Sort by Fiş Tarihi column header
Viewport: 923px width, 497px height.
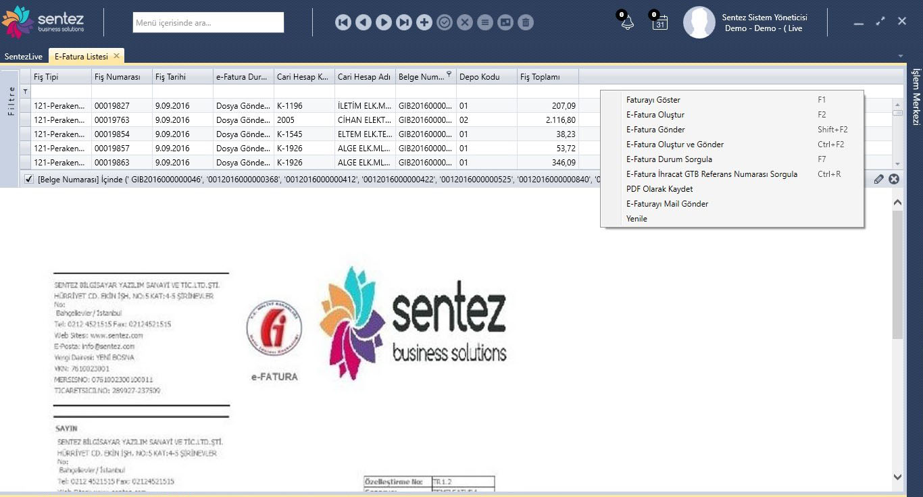(x=182, y=77)
